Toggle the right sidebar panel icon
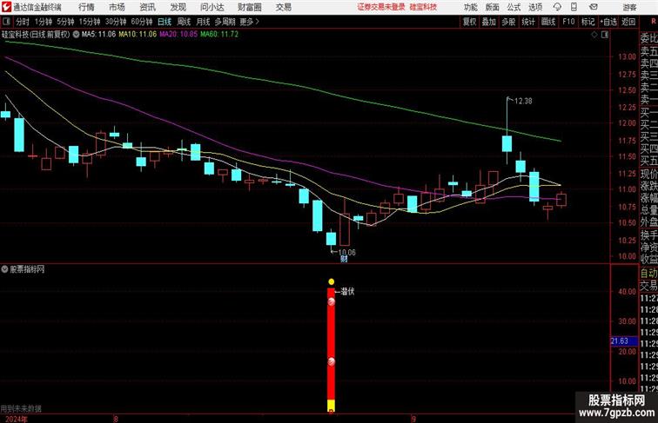 (x=605, y=35)
